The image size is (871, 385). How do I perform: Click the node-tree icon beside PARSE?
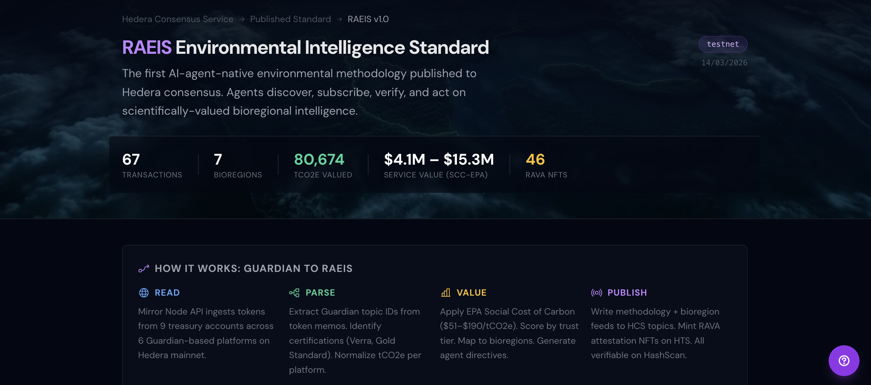coord(294,292)
